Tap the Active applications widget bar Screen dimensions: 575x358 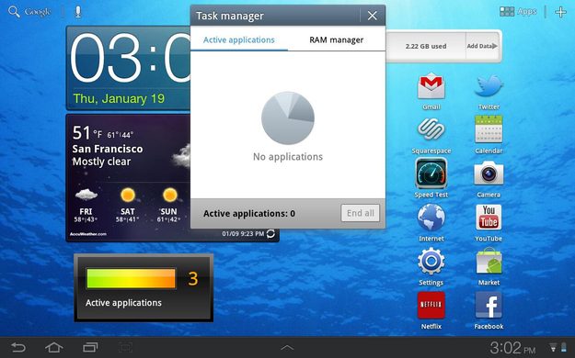coord(131,278)
